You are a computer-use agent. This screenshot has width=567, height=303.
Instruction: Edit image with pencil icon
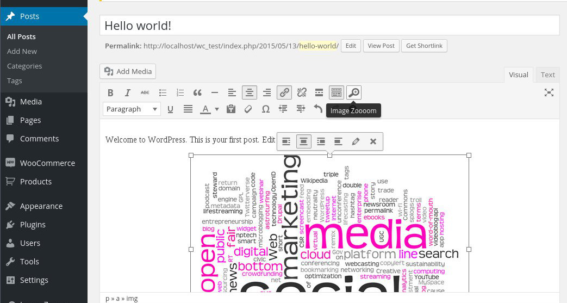click(356, 141)
